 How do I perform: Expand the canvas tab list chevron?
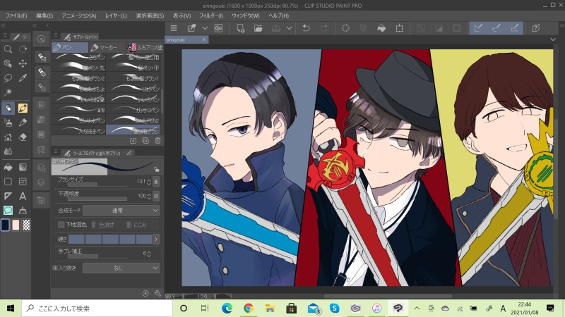pos(553,39)
